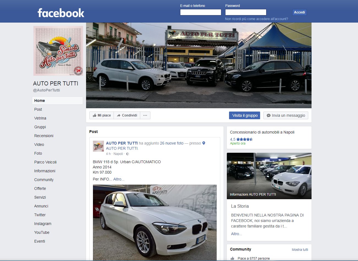Select Home in the page sidebar
Screen dimensions: 358x261
[x=57, y=101]
